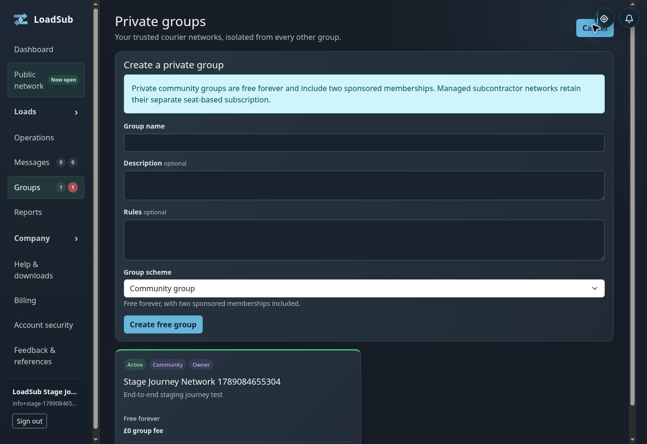Screen dimensions: 647x444
Task: Open Messages section
Action: (x=46, y=162)
